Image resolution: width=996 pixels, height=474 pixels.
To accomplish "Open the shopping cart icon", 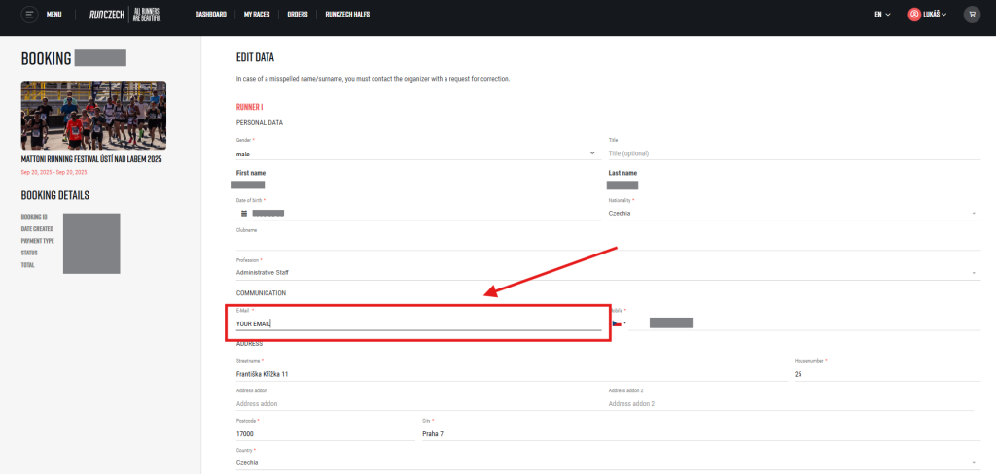I will 972,14.
